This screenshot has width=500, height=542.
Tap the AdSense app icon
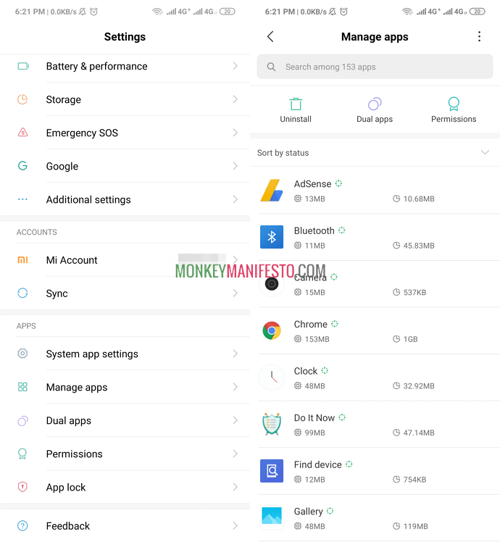(x=272, y=190)
